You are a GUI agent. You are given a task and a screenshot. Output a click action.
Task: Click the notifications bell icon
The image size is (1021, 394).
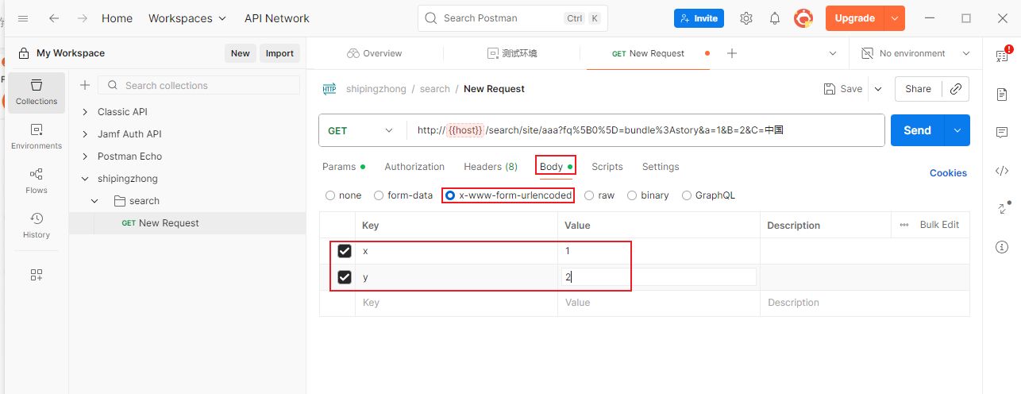tap(775, 18)
